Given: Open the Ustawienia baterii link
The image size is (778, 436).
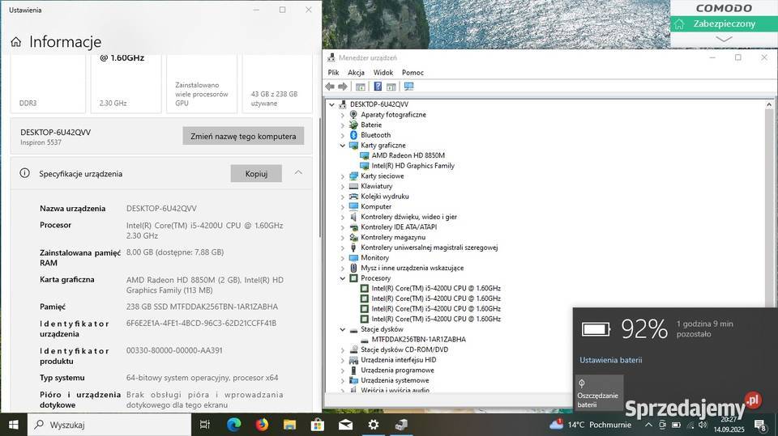Looking at the screenshot, I should [610, 360].
